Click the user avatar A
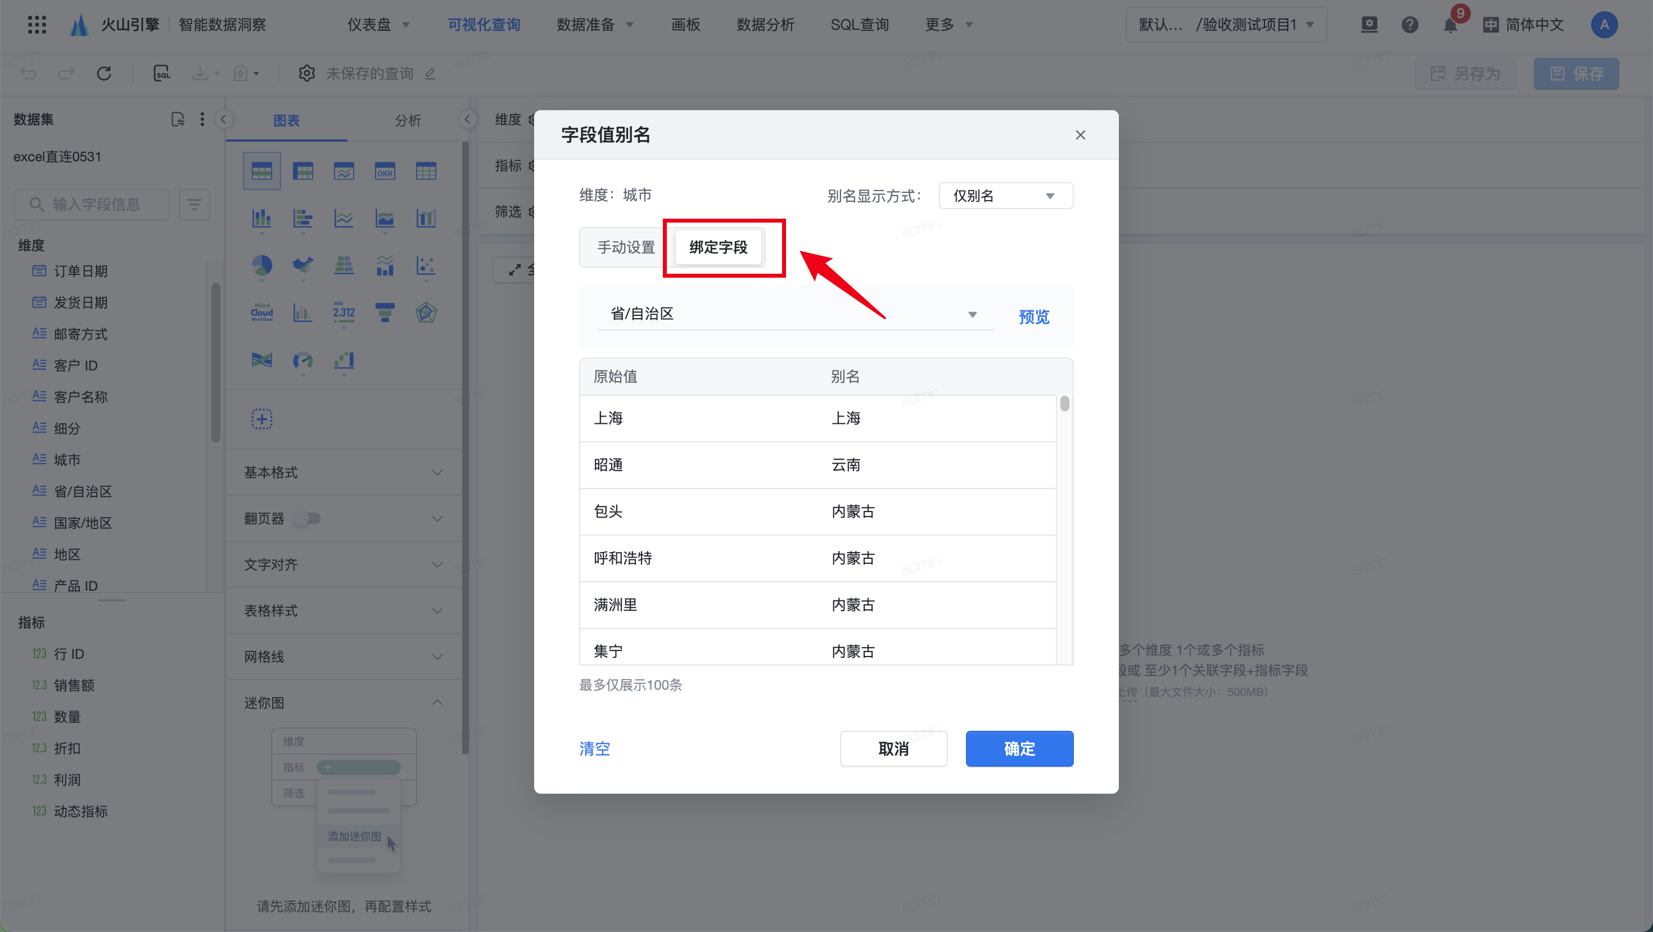1653x932 pixels. coord(1604,25)
